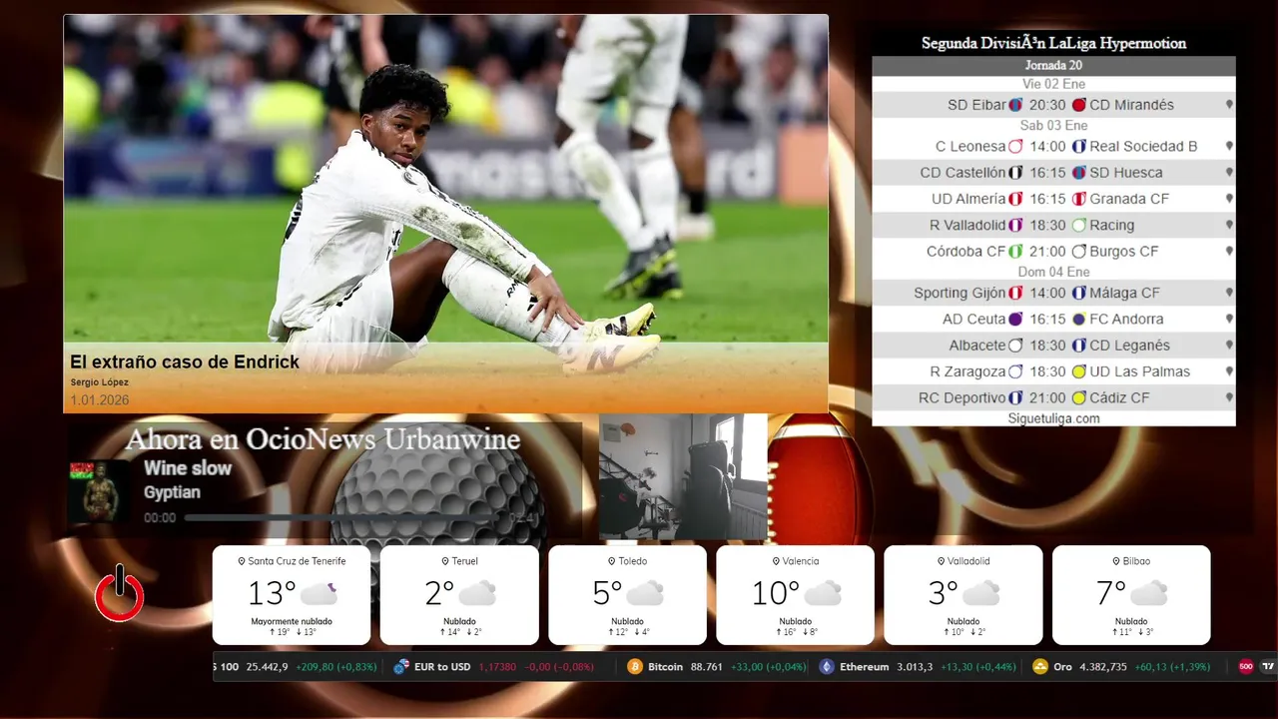Click the Wine slow album art
1278x719 pixels.
pyautogui.click(x=100, y=491)
